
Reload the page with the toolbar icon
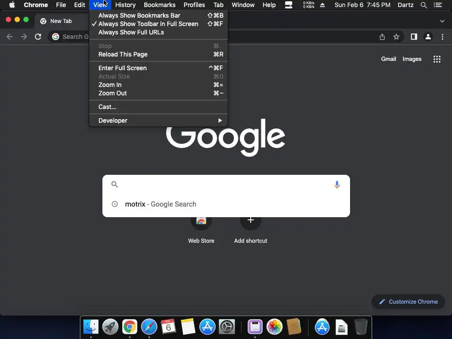coord(38,37)
